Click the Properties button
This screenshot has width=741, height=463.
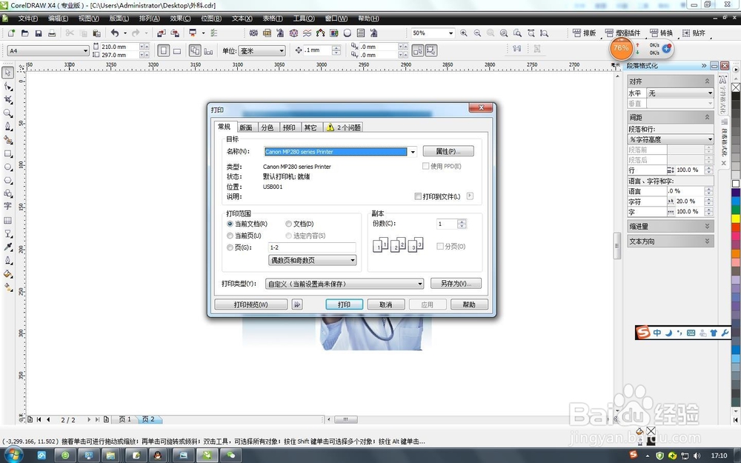tap(448, 151)
